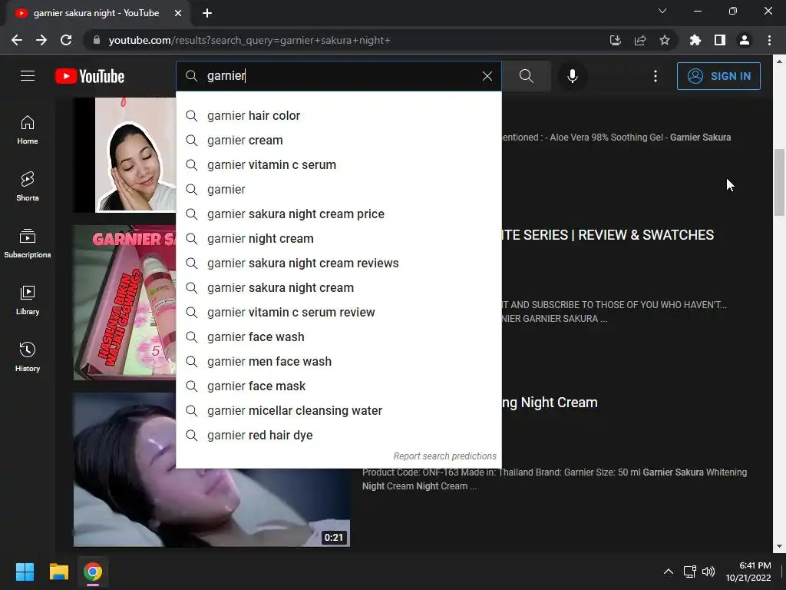
Task: Open Library in the sidebar
Action: [x=28, y=300]
